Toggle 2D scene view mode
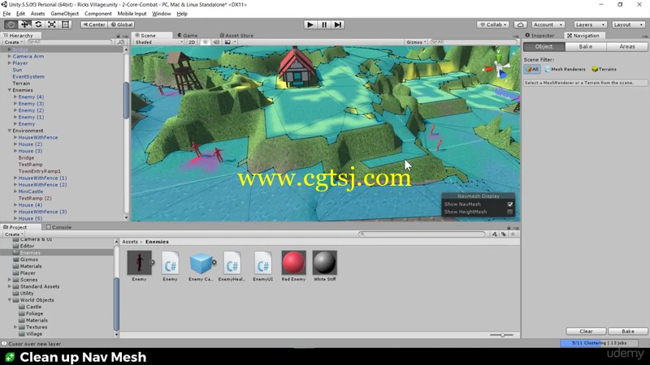This screenshot has height=365, width=650. [x=192, y=42]
